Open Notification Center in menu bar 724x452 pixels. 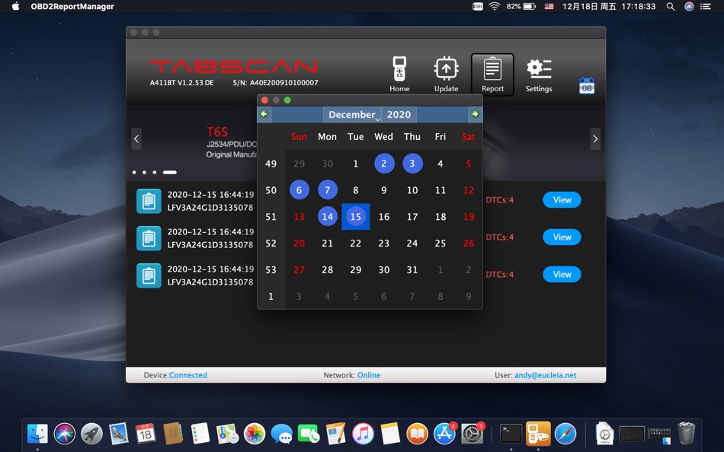coord(706,6)
